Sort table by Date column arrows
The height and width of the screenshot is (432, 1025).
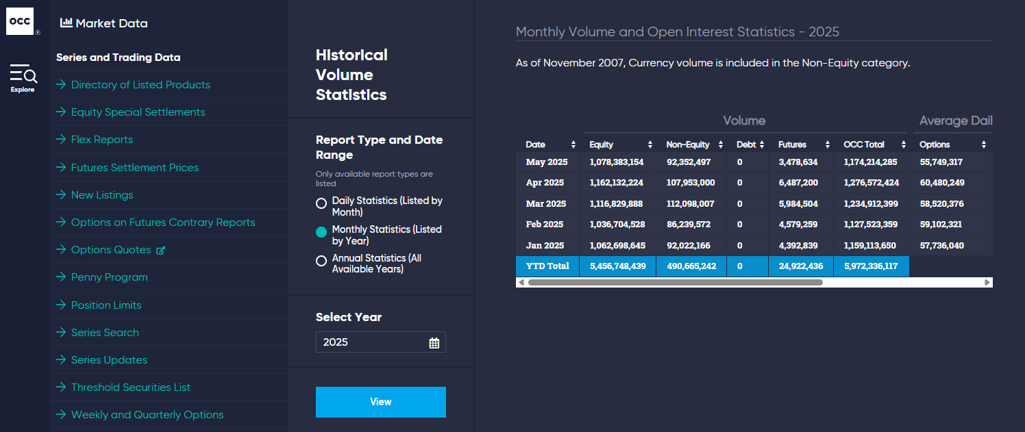[x=573, y=144]
